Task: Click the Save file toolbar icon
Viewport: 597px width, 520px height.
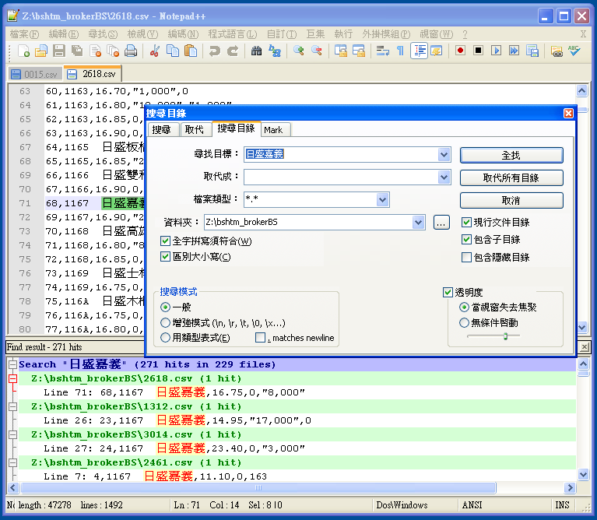Action: (x=59, y=51)
